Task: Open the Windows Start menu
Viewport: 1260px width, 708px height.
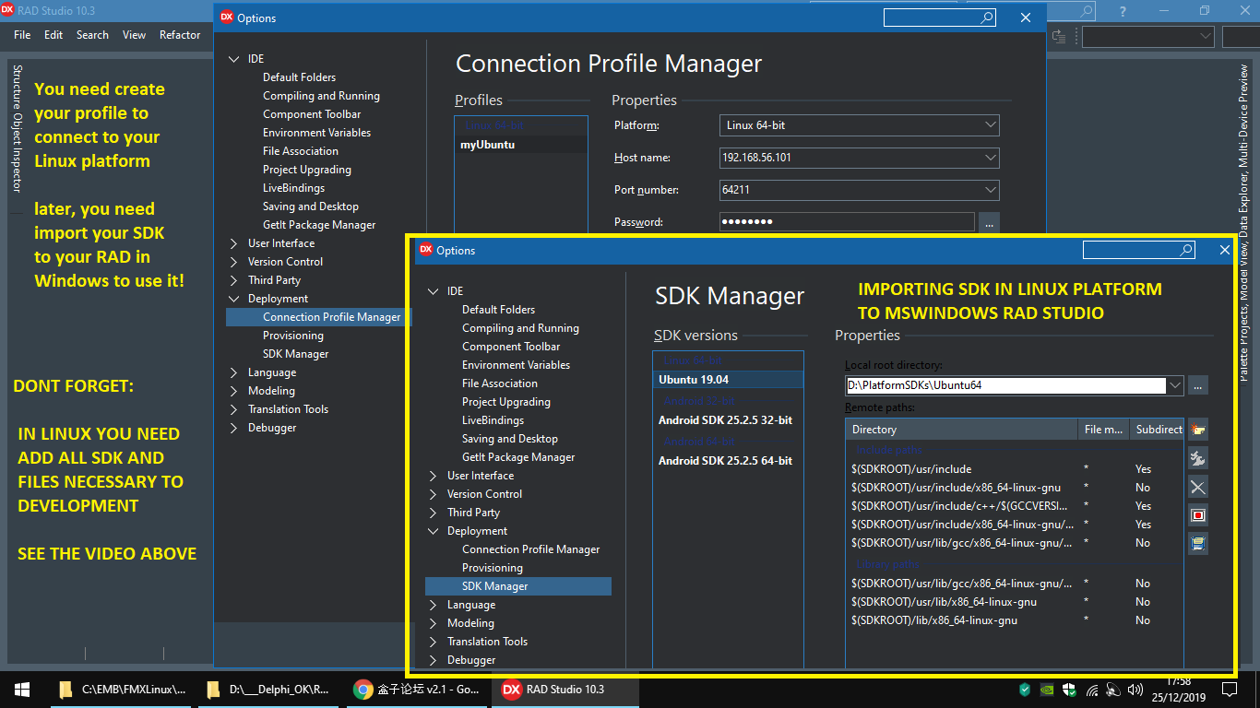Action: coord(21,689)
